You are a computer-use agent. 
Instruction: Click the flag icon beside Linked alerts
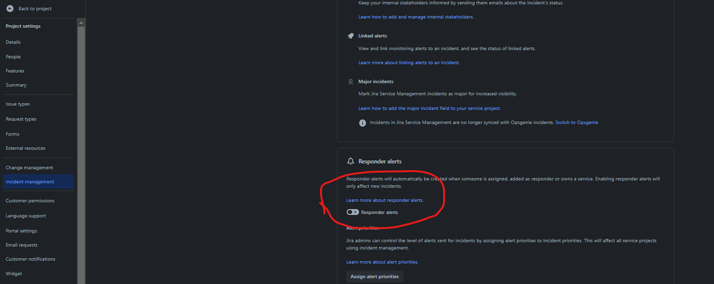351,35
